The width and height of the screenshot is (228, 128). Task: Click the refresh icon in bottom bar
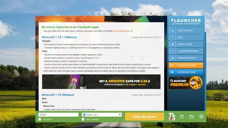[x=182, y=117]
